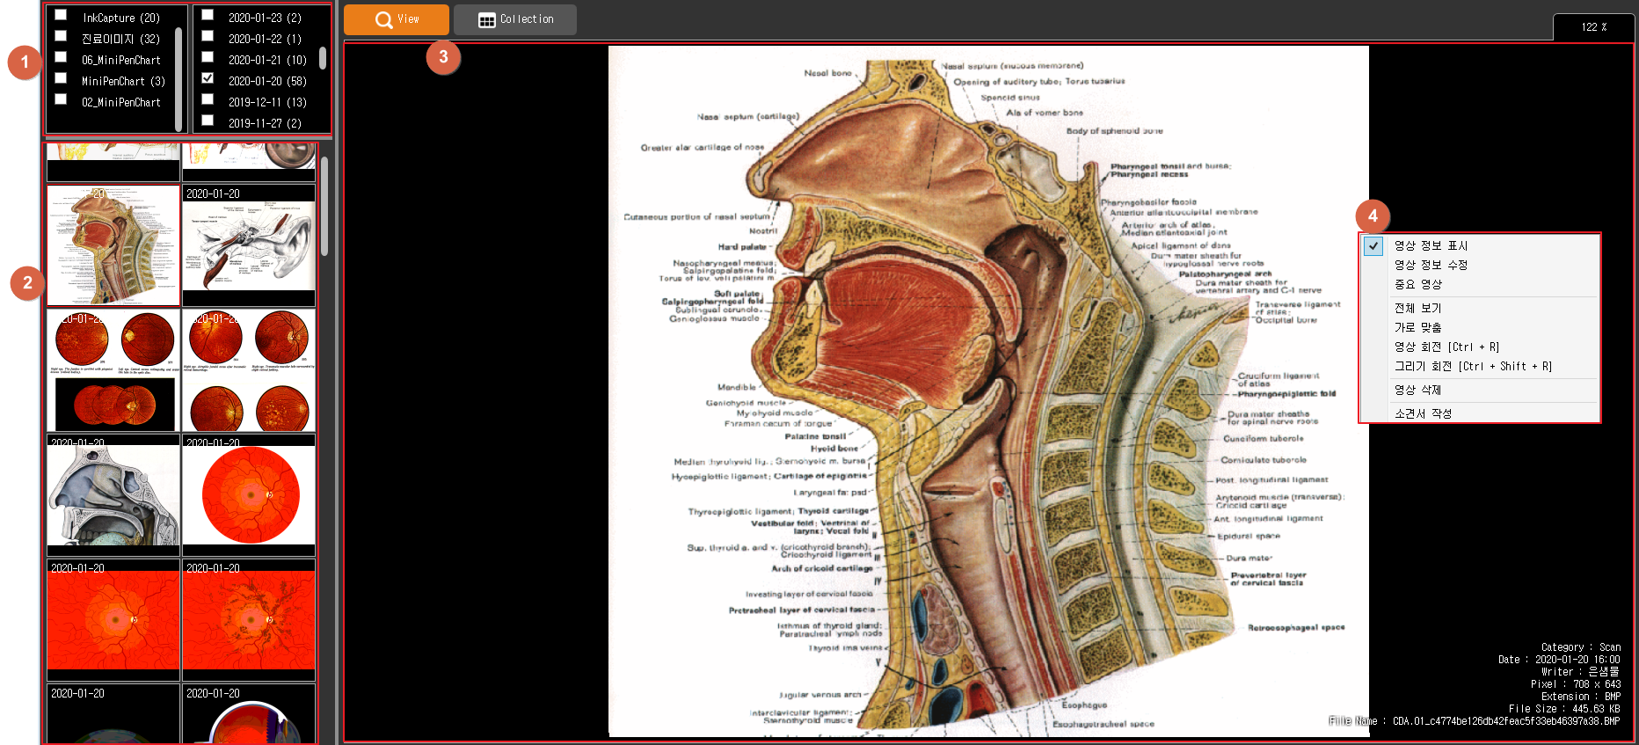Screen dimensions: 1639x745
Task: Click the 122 % zoom field
Action: click(x=1592, y=27)
